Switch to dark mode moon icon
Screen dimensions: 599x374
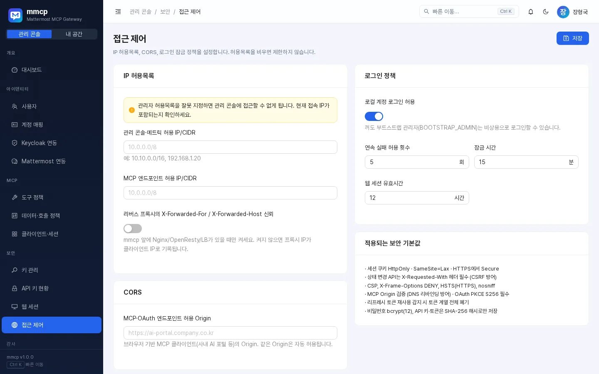click(546, 12)
